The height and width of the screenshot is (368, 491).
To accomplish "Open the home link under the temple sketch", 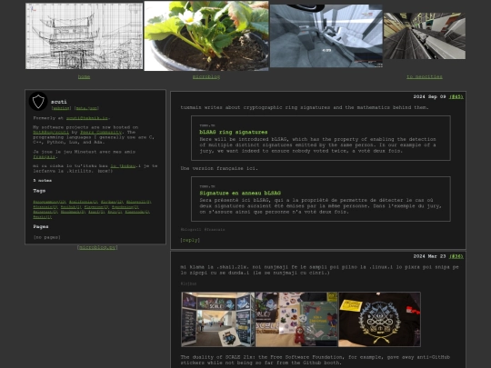I will 84,76.
